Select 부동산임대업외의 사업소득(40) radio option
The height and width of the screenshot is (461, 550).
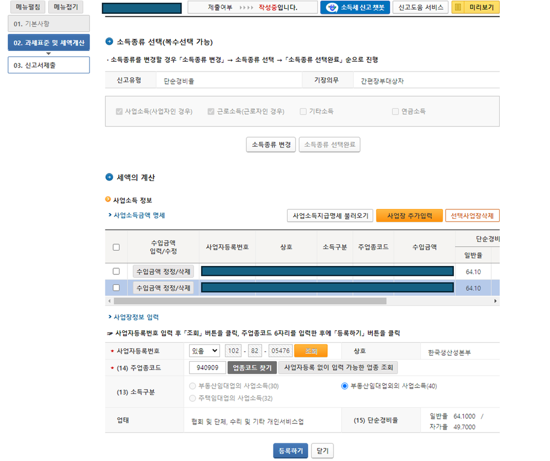click(x=345, y=386)
